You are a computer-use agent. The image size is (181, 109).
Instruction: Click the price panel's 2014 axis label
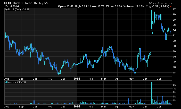(x=77, y=79)
